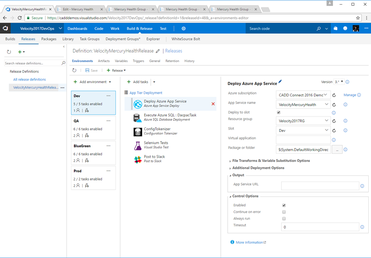Open the Prod environment ellipsis menu
This screenshot has width=371, height=258.
[109, 171]
